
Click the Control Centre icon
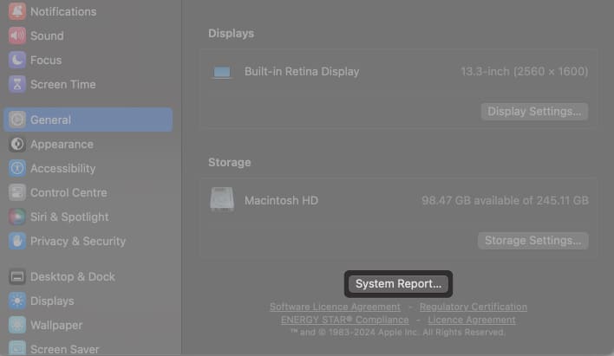pyautogui.click(x=16, y=192)
